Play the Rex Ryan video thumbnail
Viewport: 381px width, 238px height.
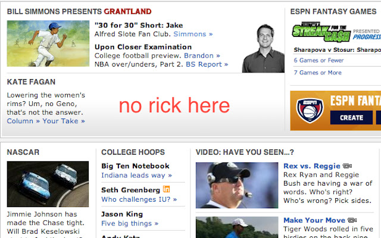point(237,185)
